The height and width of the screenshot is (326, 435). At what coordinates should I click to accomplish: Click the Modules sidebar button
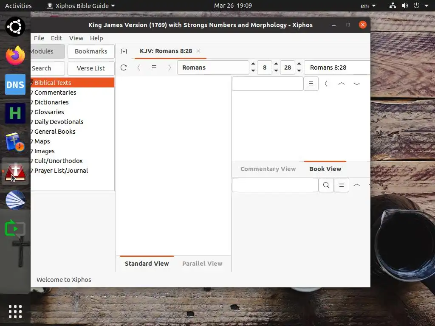pos(48,51)
